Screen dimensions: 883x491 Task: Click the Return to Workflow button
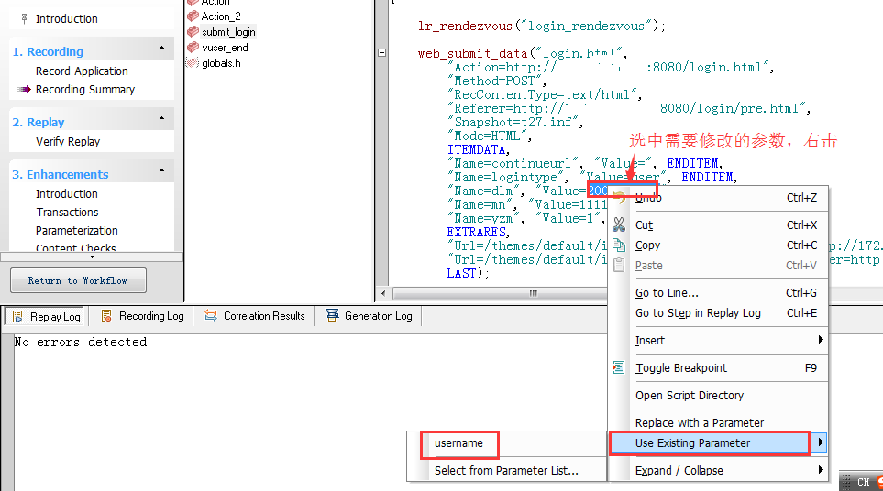pos(78,280)
